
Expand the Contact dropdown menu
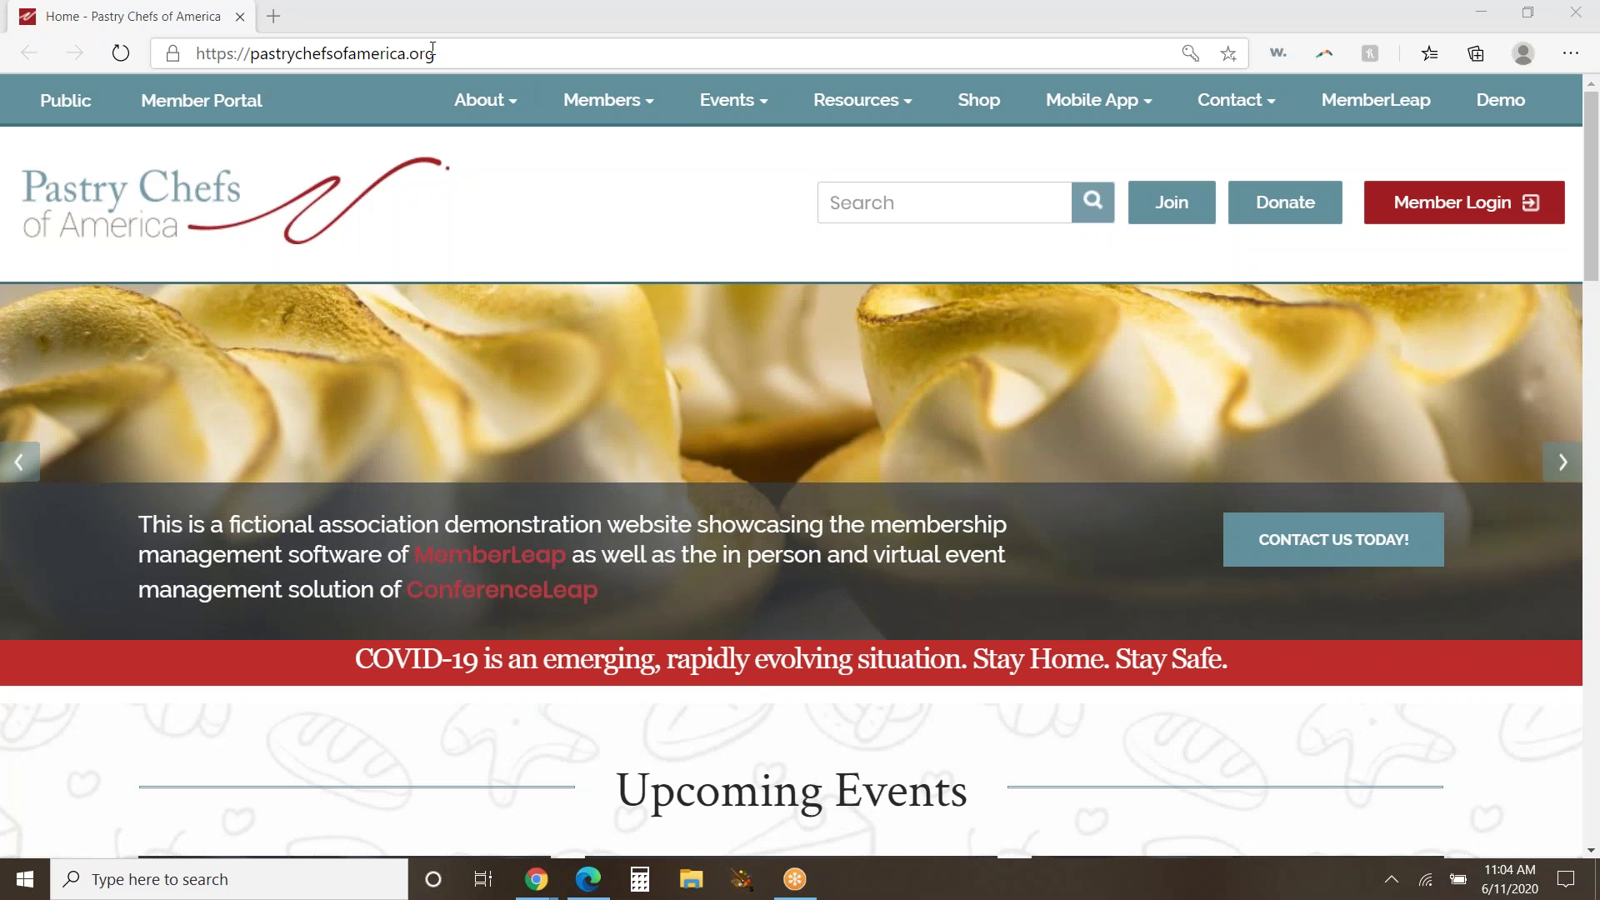[x=1237, y=100]
